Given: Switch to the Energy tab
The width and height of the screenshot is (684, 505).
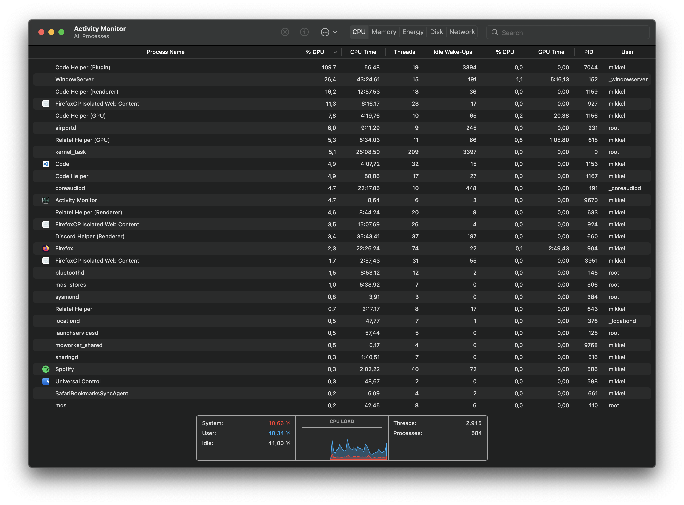Looking at the screenshot, I should point(413,32).
